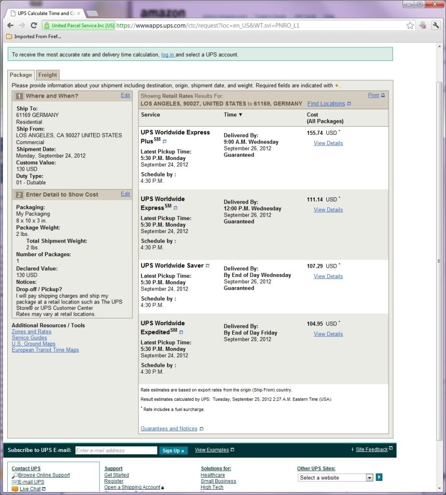Open the Small Business link
The height and width of the screenshot is (495, 446).
coord(219,481)
